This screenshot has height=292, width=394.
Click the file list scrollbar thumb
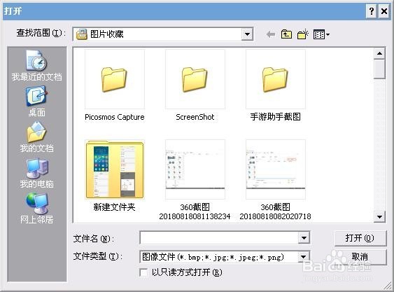pos(379,69)
